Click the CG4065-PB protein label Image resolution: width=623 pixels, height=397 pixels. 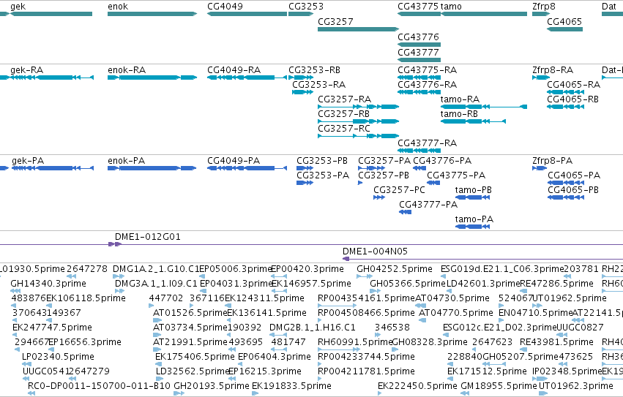pos(573,190)
